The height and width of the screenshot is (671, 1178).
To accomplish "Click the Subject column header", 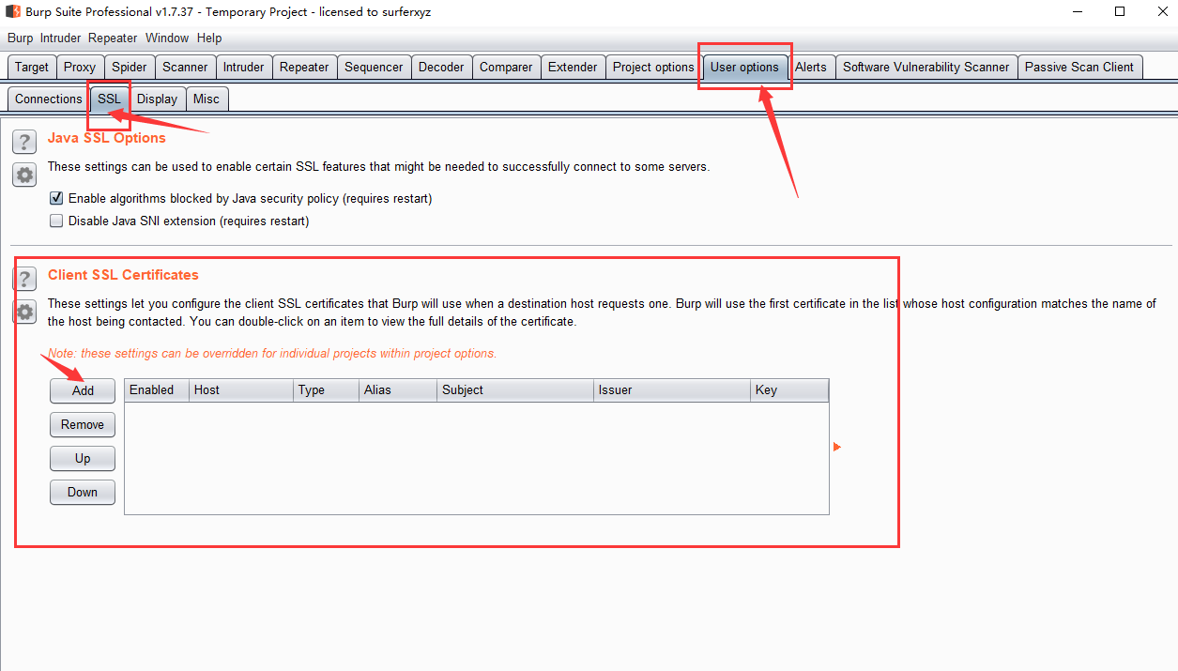I will (515, 390).
